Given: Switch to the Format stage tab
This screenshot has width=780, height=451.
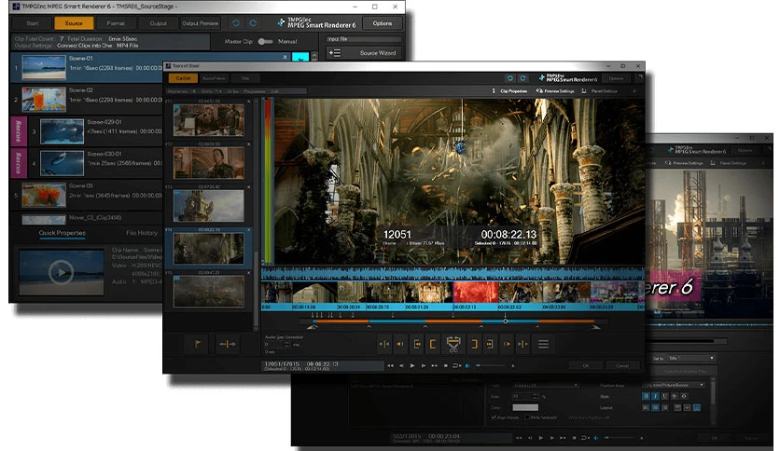Looking at the screenshot, I should (116, 23).
